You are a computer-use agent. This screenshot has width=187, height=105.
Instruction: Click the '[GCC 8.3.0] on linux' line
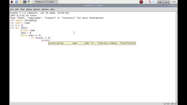(23, 15)
